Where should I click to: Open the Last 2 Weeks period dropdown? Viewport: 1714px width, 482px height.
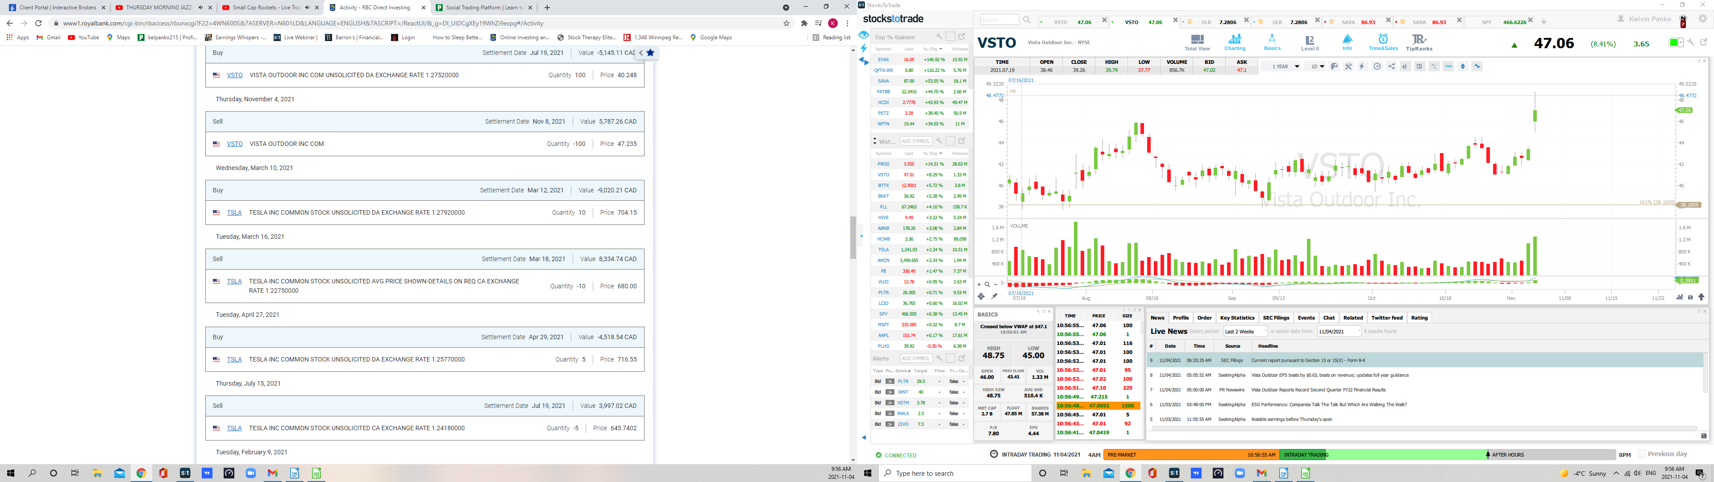coord(1246,332)
